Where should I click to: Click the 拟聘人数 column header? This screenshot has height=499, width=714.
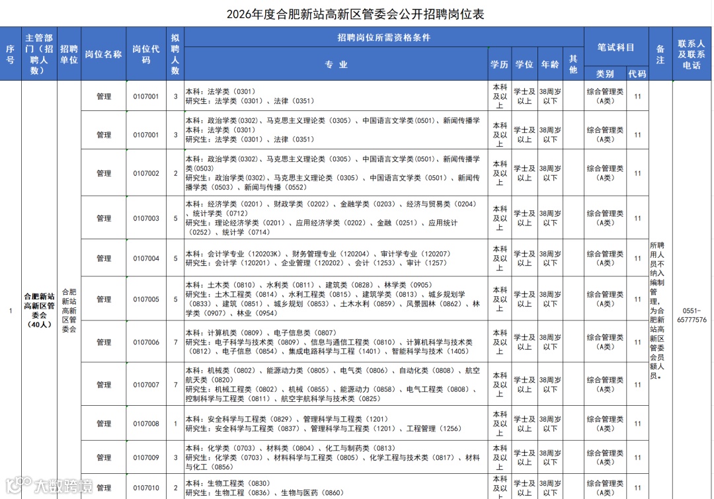coord(175,54)
